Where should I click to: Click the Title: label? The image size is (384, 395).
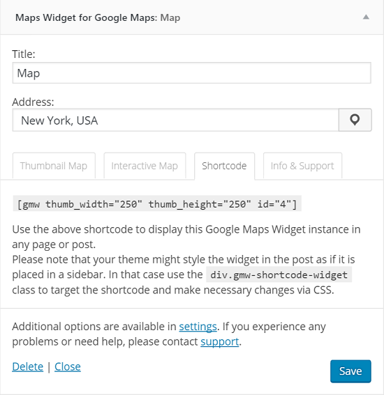coord(24,54)
